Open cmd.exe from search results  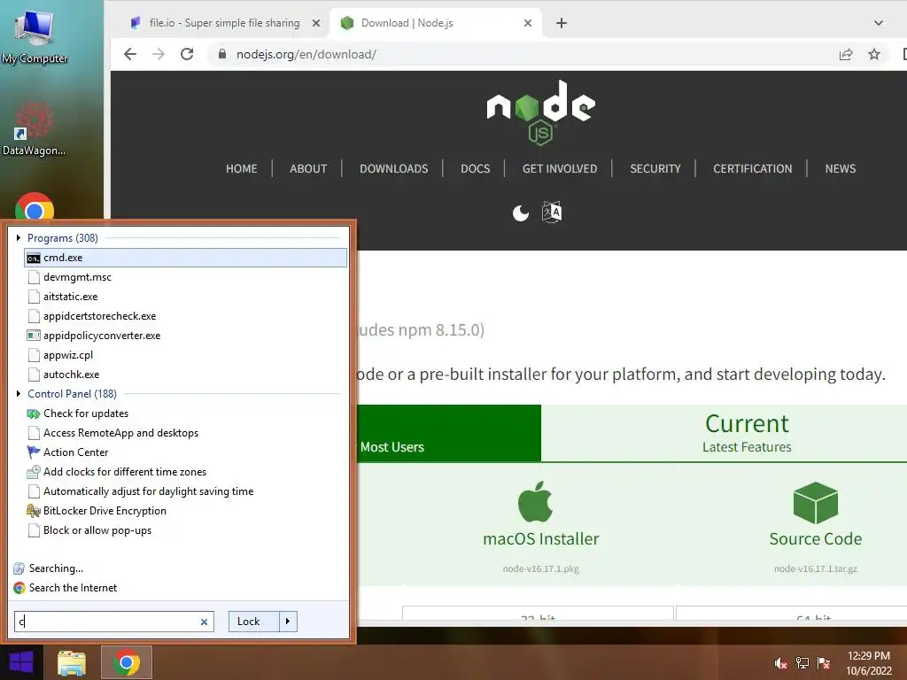pyautogui.click(x=185, y=258)
